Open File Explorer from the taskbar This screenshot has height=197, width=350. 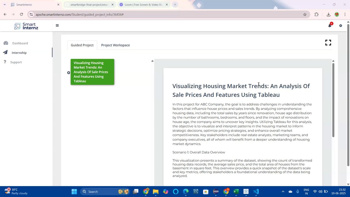coord(156,192)
